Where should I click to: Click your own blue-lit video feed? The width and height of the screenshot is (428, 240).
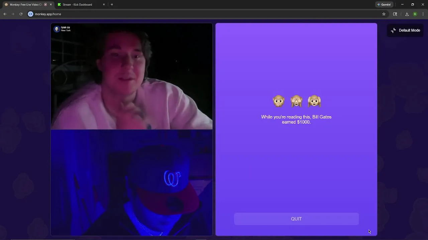pyautogui.click(x=131, y=183)
